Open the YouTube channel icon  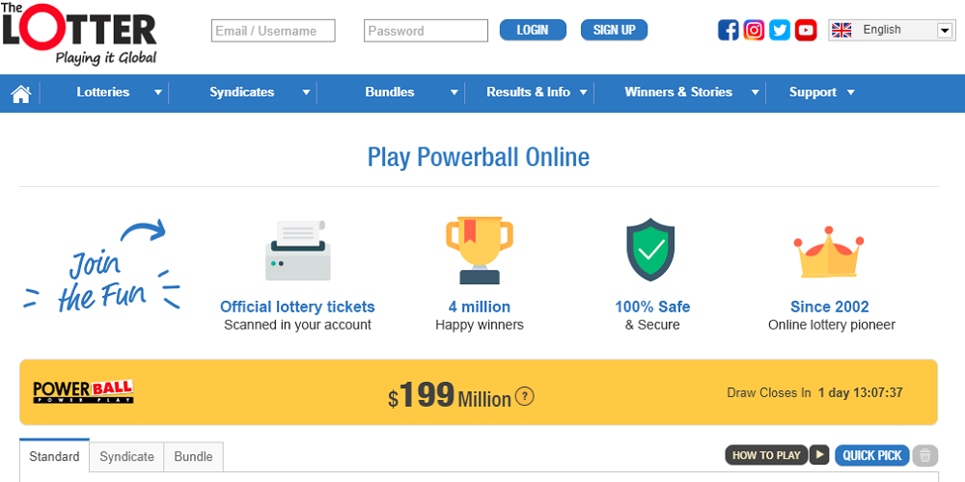pos(806,30)
